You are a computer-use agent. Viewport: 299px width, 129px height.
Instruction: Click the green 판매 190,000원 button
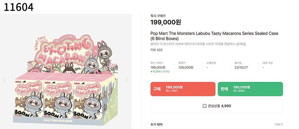pos(250,89)
